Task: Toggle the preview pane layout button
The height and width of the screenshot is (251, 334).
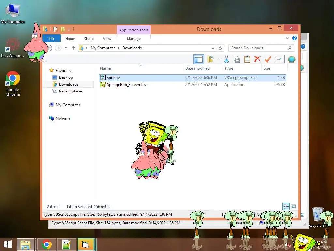Action: coord(199,59)
